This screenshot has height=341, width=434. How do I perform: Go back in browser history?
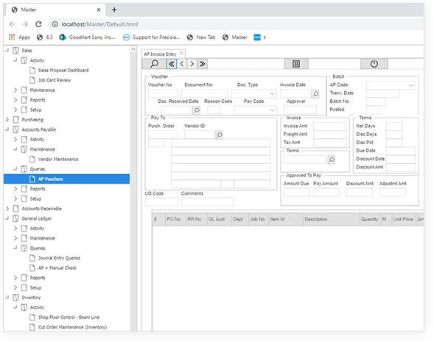click(x=12, y=24)
